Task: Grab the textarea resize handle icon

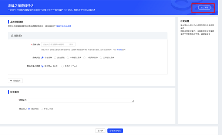Action: (x=133, y=101)
